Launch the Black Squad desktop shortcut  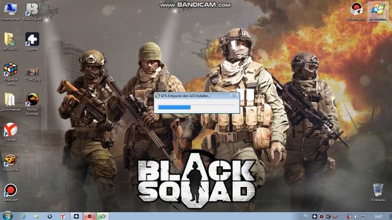coord(32,12)
